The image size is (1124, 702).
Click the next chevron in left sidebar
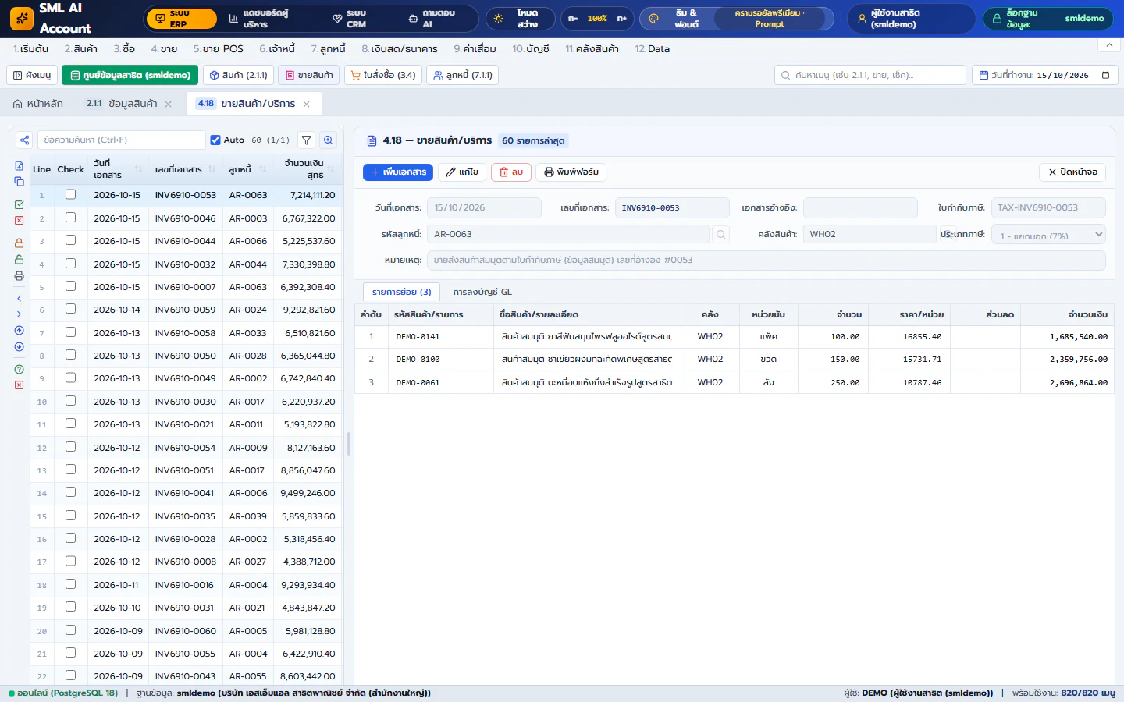20,314
